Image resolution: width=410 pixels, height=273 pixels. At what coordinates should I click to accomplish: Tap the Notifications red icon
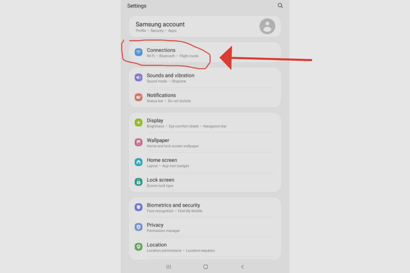[138, 97]
